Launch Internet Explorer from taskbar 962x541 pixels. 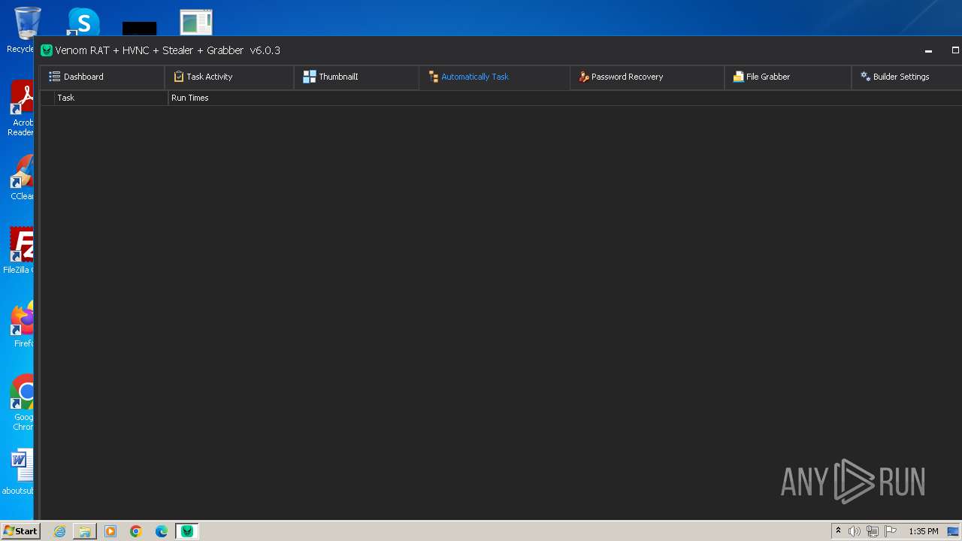click(59, 531)
